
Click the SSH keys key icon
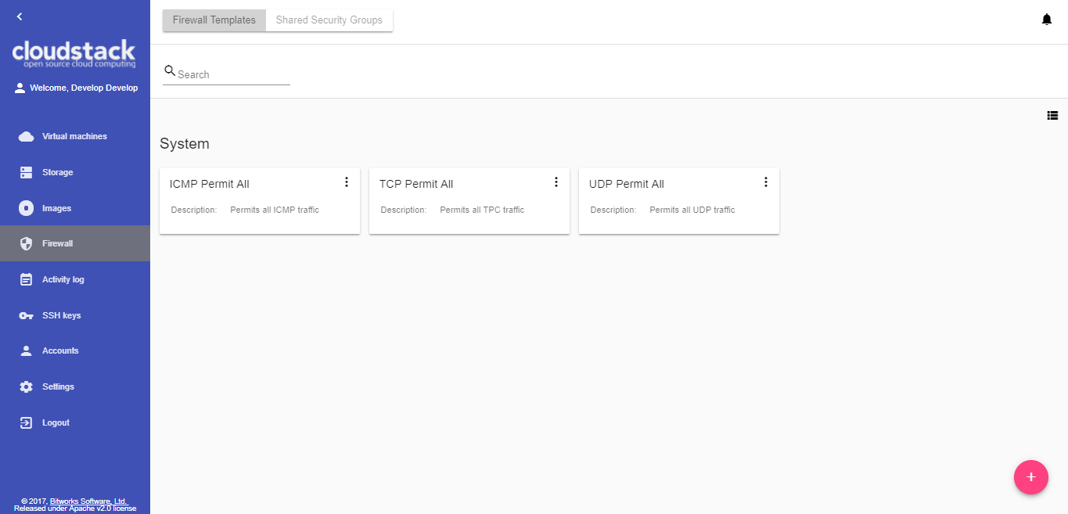point(27,315)
